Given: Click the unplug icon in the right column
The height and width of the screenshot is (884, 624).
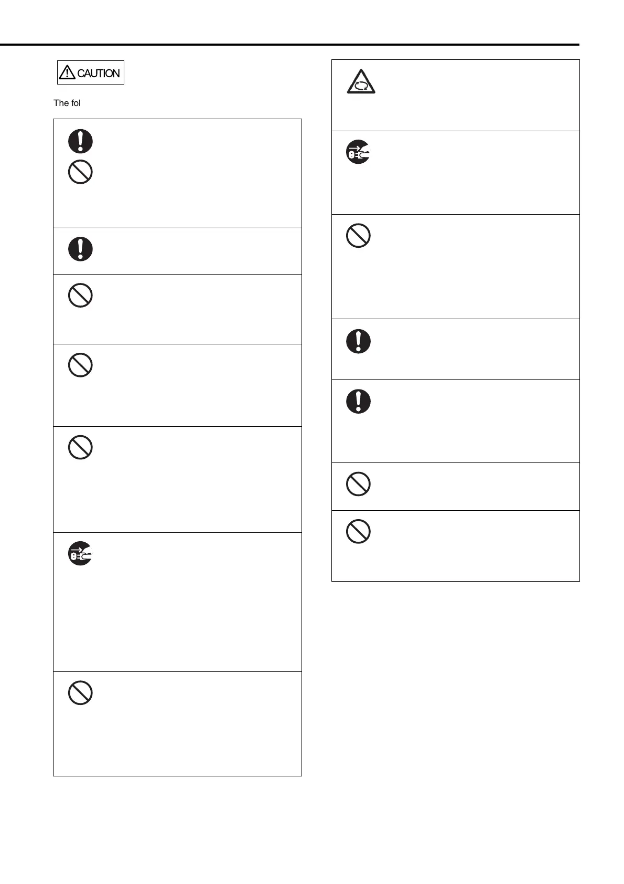Looking at the screenshot, I should coord(358,152).
